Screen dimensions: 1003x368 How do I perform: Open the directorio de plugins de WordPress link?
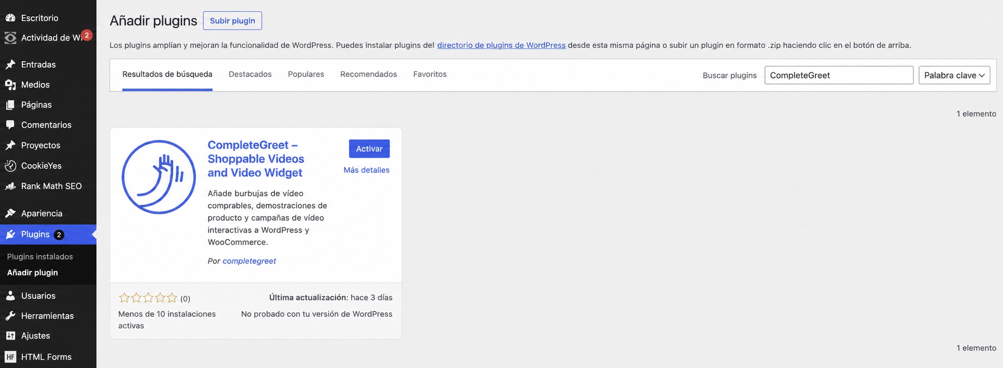501,45
